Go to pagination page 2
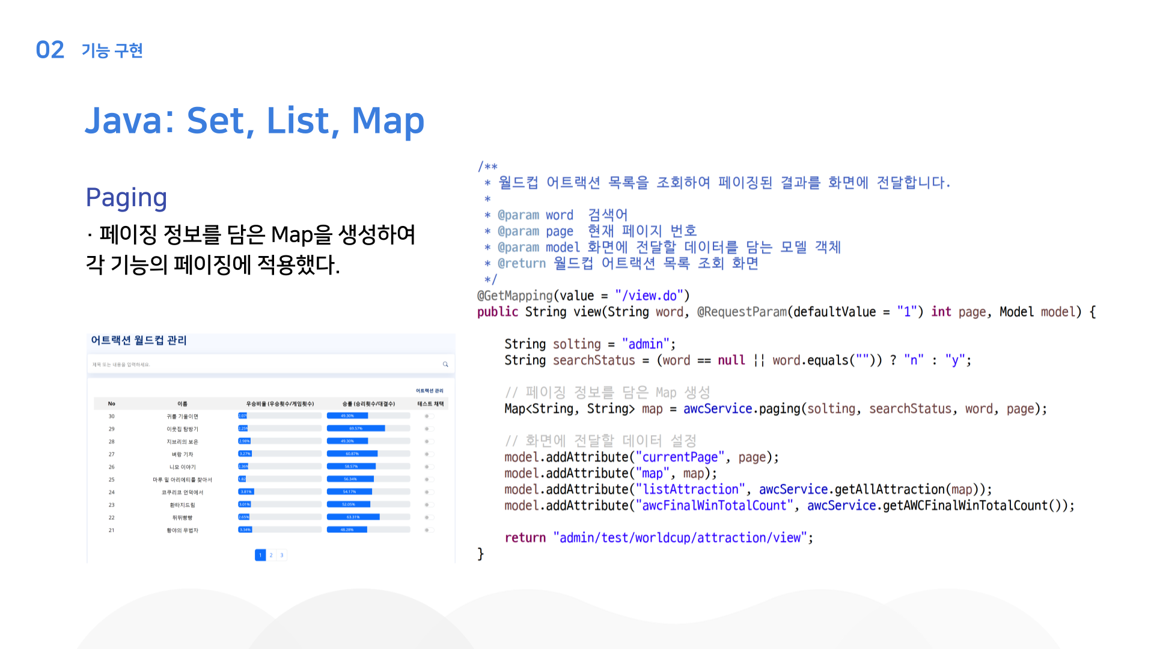Image resolution: width=1154 pixels, height=649 pixels. tap(271, 555)
